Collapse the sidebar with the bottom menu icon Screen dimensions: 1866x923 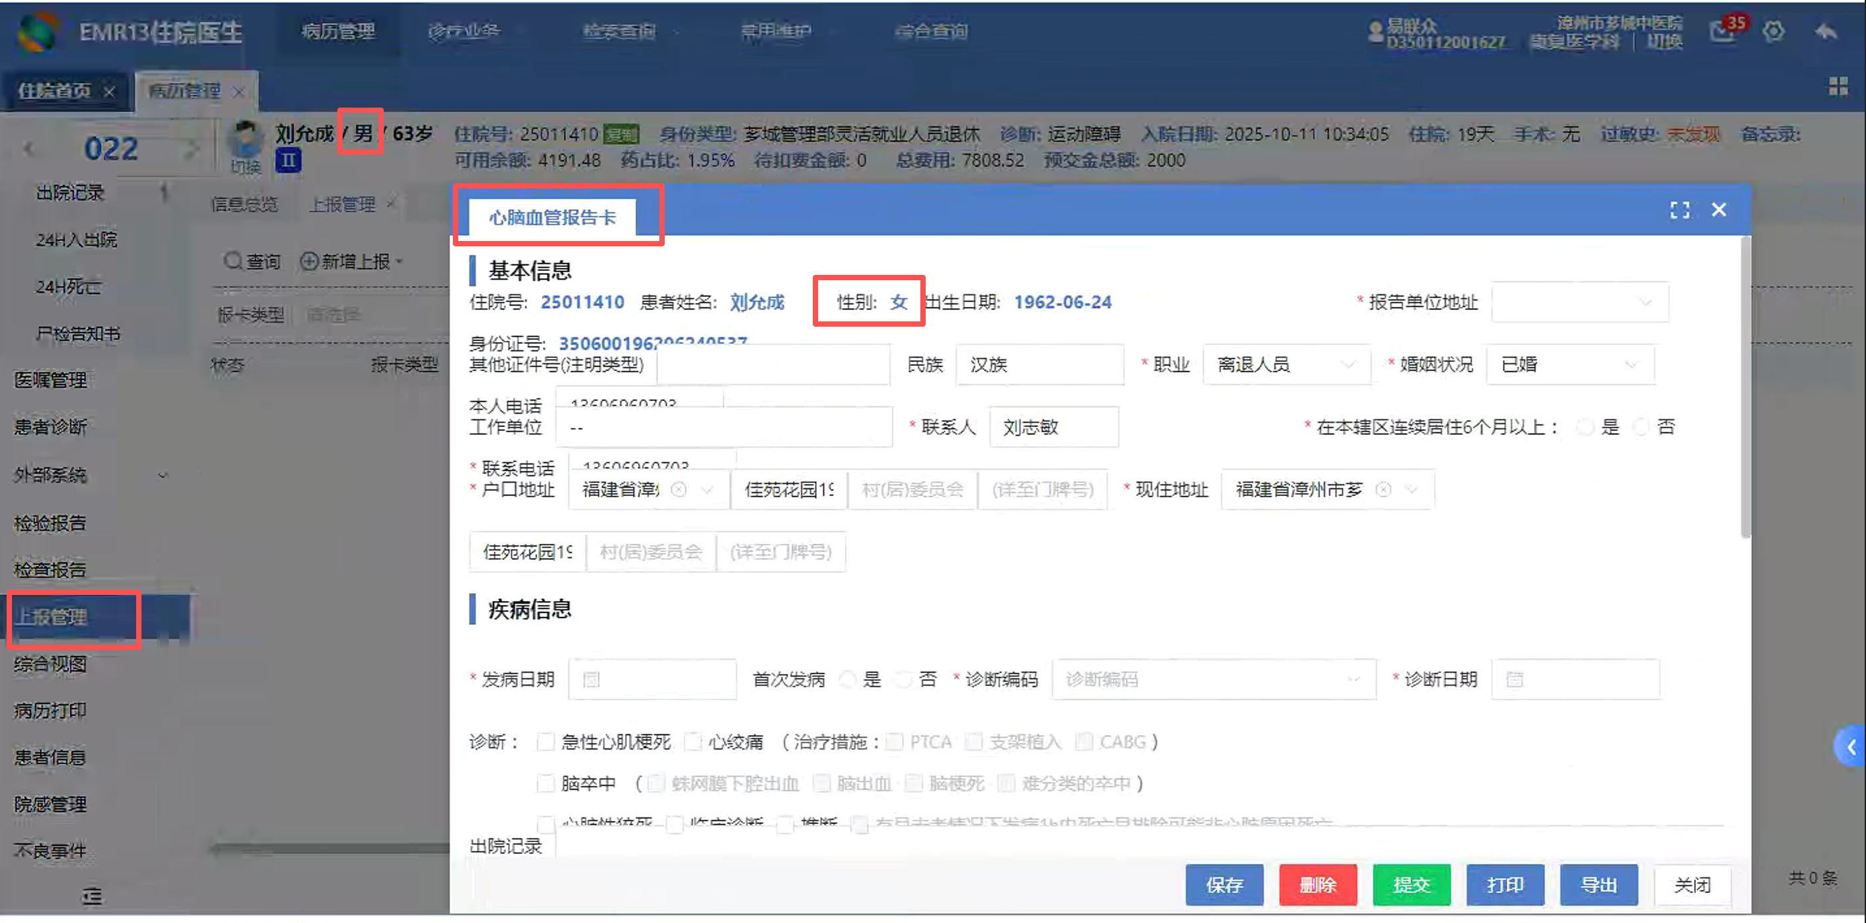point(92,897)
